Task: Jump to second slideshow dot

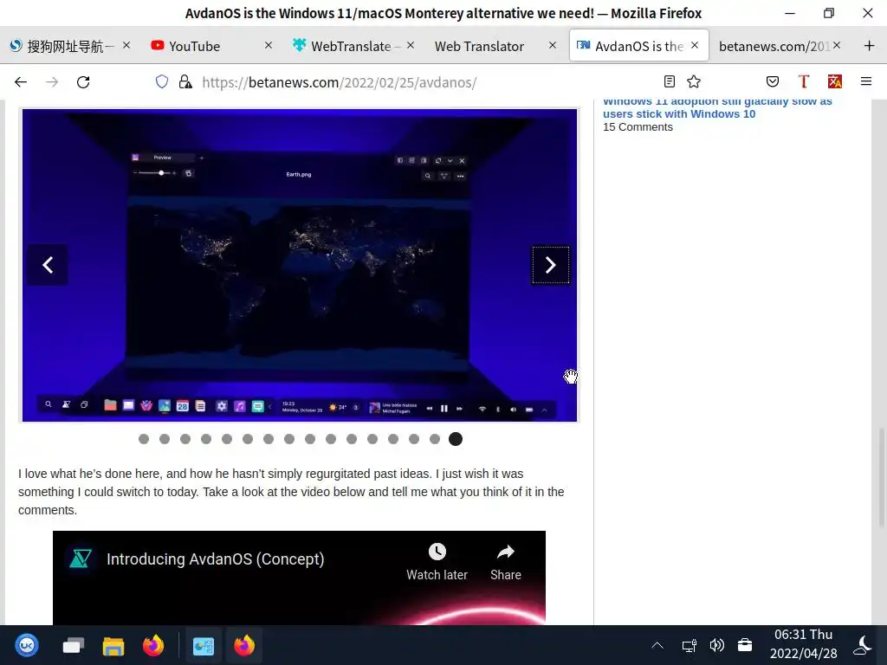Action: click(165, 439)
